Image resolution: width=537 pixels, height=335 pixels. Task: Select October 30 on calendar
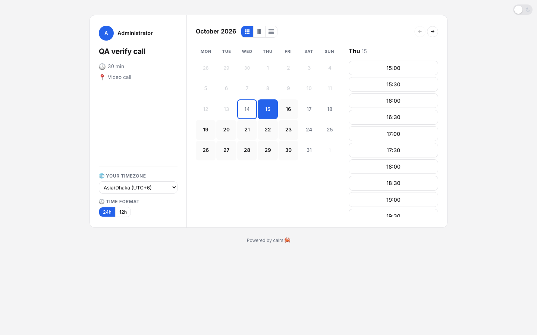[288, 150]
